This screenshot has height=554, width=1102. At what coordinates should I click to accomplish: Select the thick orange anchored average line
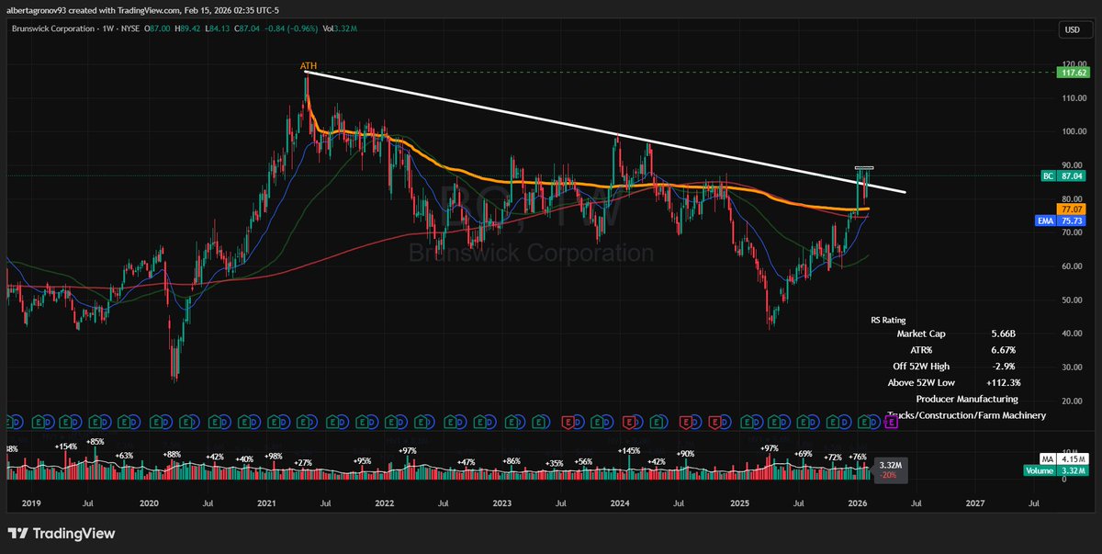tap(588, 185)
